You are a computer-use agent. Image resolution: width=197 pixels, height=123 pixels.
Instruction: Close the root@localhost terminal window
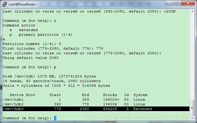(x=188, y=3)
